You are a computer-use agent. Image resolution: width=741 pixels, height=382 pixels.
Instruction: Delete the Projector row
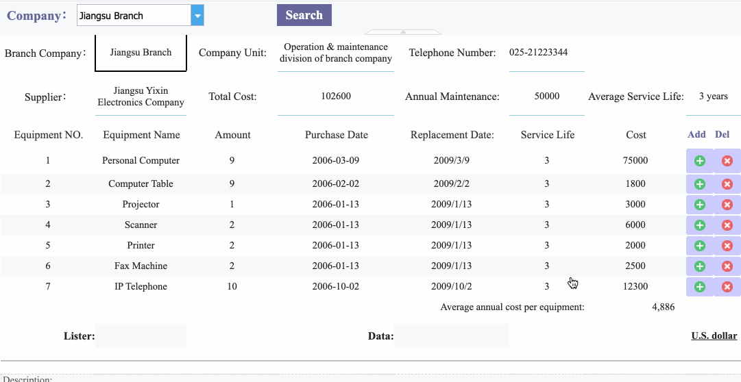pos(727,205)
